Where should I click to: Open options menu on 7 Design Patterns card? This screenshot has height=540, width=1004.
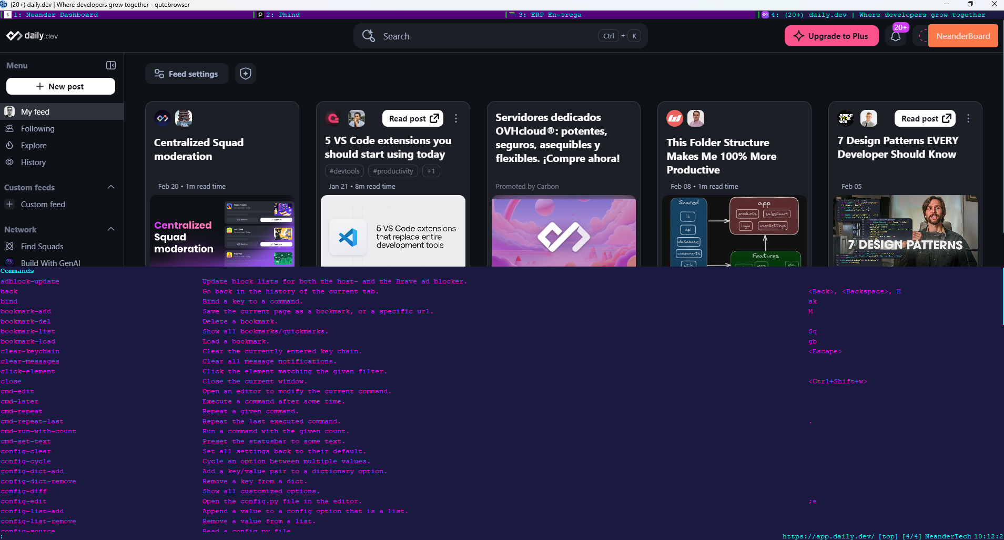point(968,118)
